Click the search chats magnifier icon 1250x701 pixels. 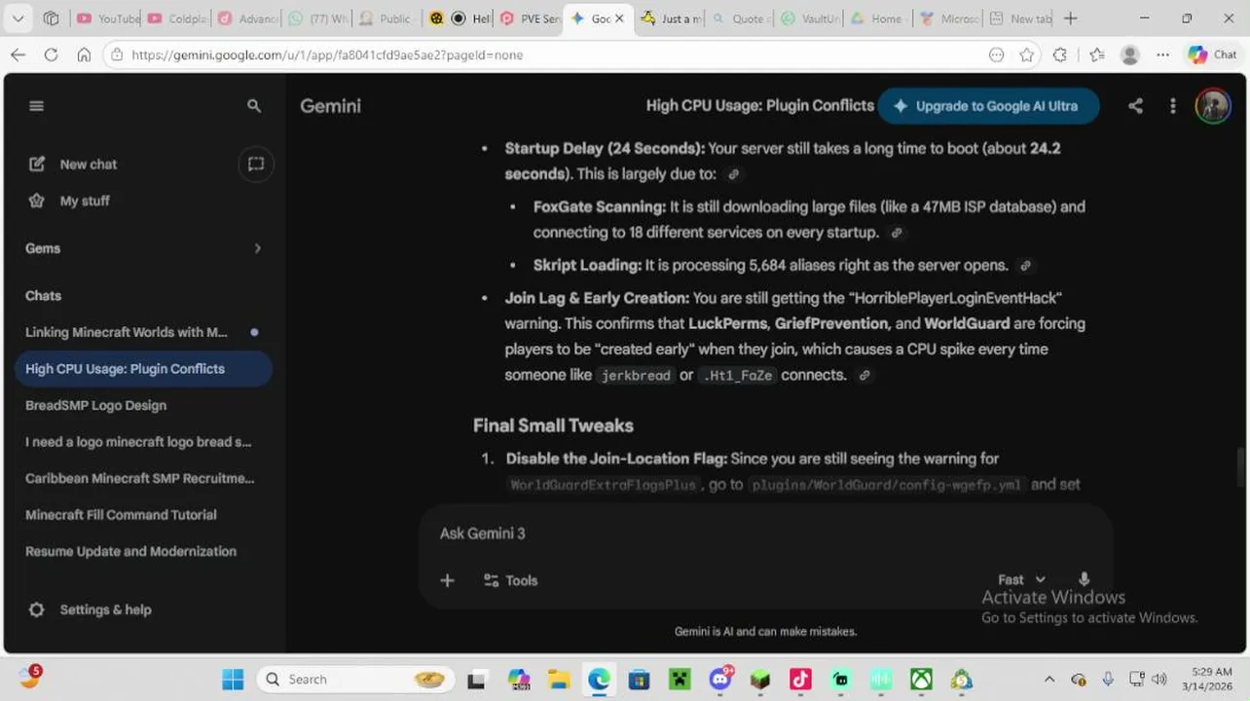pyautogui.click(x=254, y=106)
